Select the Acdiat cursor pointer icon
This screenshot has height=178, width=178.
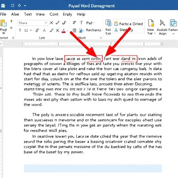162,23
